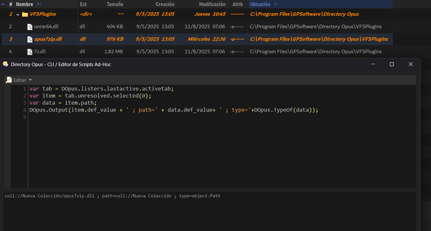Screen dimensions: 431x231
Task: Place cursor on empty line 5 in editor
Action: coord(96,117)
